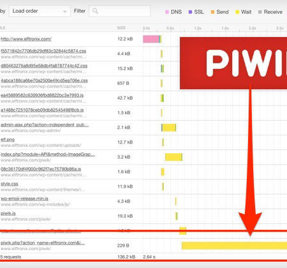Click the yellow wait bar for index.php?module=API
Screen dimensions: 287x268
point(173,157)
